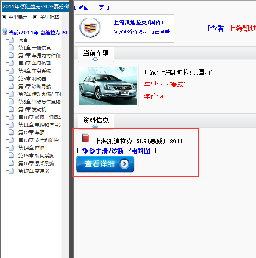Screen dimensions: 256x258
Task: Click the page icon beside 第1章 一般信息
Action: tap(11, 47)
